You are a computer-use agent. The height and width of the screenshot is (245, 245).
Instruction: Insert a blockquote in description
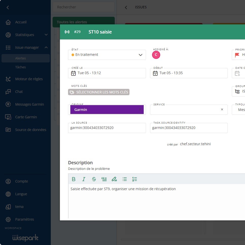point(104,179)
